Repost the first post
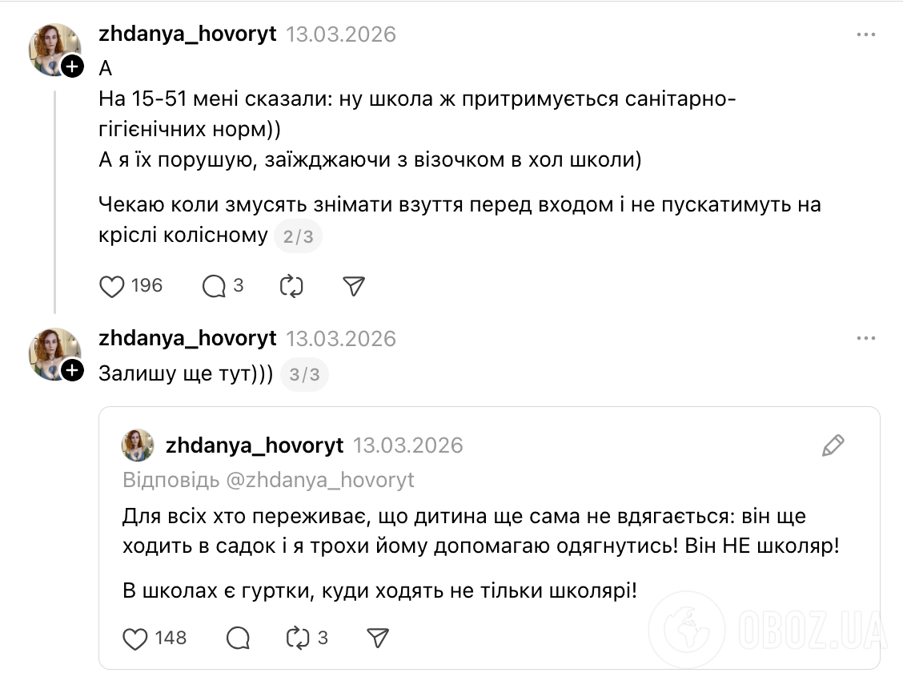Screen dimensions: 903x681 (x=291, y=286)
